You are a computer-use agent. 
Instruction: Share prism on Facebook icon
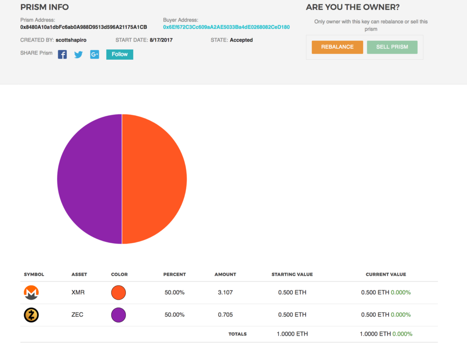click(x=62, y=54)
